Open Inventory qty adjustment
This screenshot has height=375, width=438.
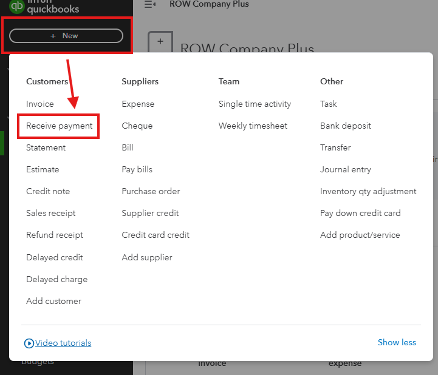[x=368, y=191]
